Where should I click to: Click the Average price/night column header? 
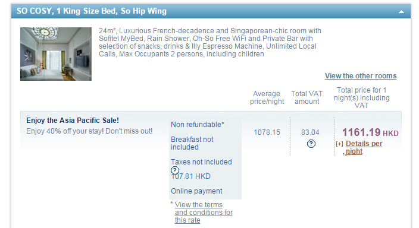pos(267,97)
